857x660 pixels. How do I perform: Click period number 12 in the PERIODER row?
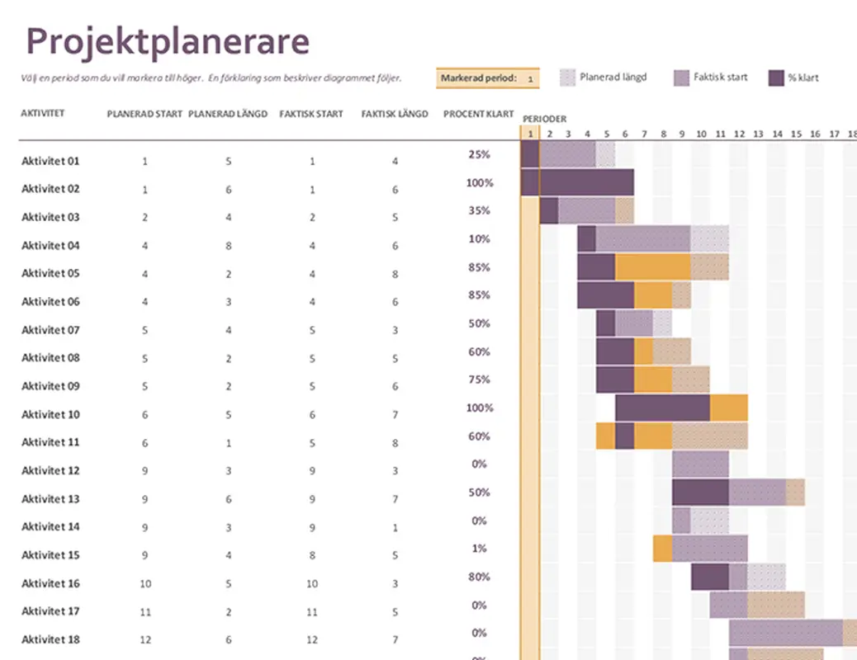point(739,133)
